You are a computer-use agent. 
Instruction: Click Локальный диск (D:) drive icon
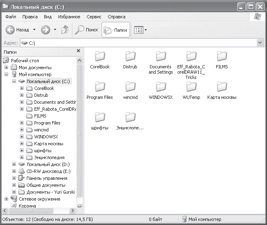point(22,164)
